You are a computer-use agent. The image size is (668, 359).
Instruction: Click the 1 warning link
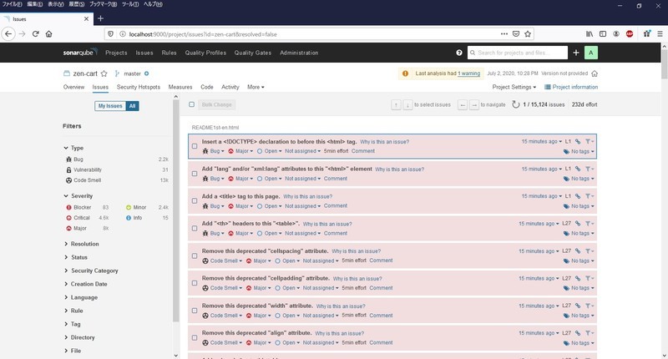click(469, 73)
